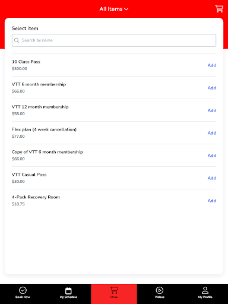The image size is (228, 304).
Task: Open the shopping cart icon in header
Action: [219, 9]
